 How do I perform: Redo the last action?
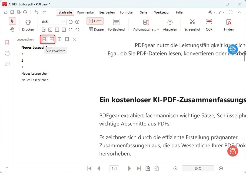point(44,12)
